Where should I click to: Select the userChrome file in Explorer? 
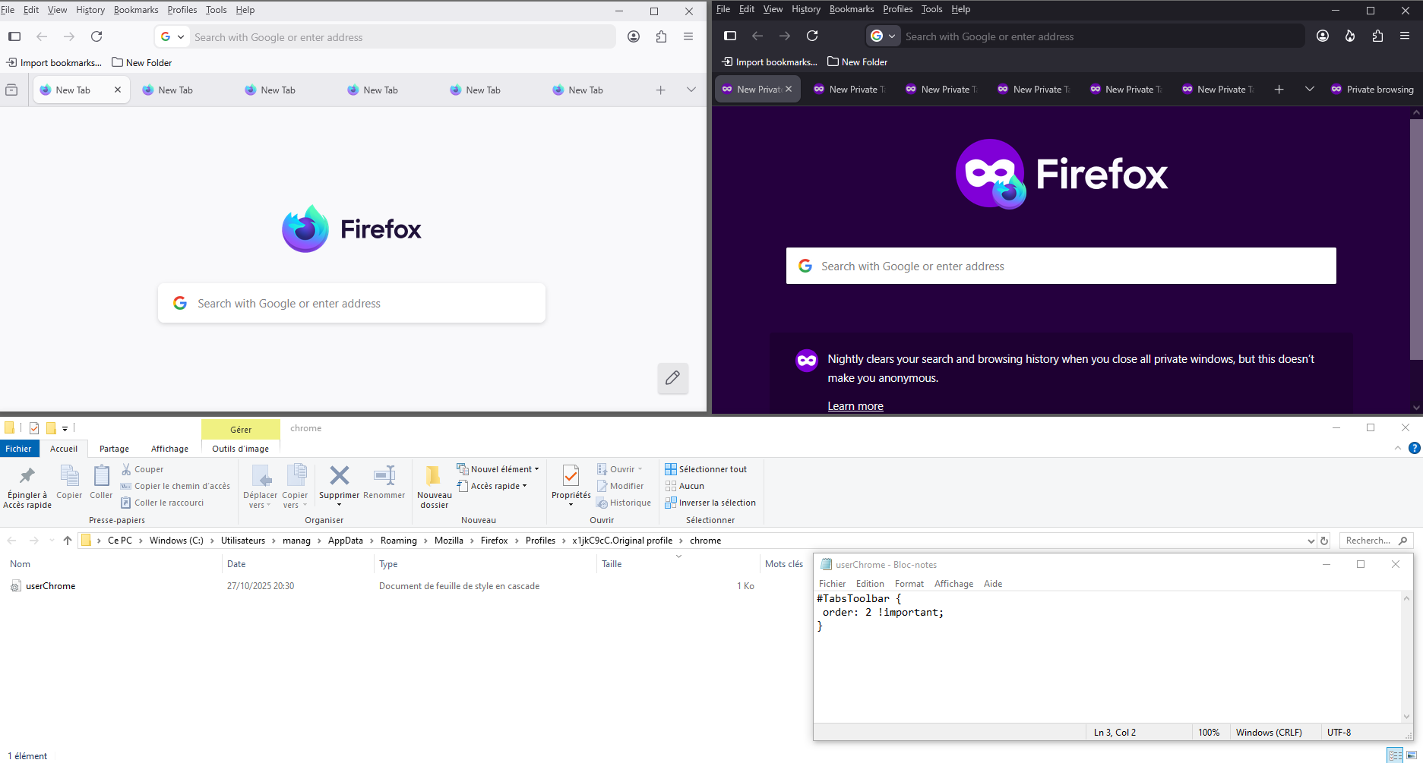click(50, 586)
